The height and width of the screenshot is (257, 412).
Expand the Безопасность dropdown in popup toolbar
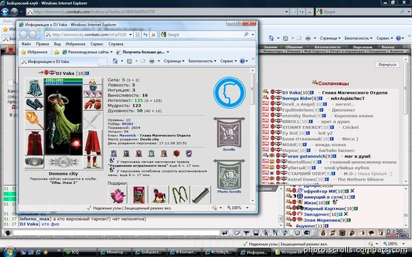click(203, 61)
